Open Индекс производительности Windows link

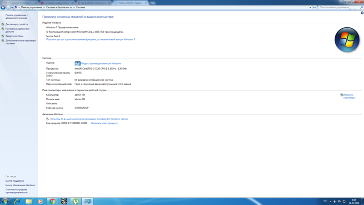(x=101, y=63)
